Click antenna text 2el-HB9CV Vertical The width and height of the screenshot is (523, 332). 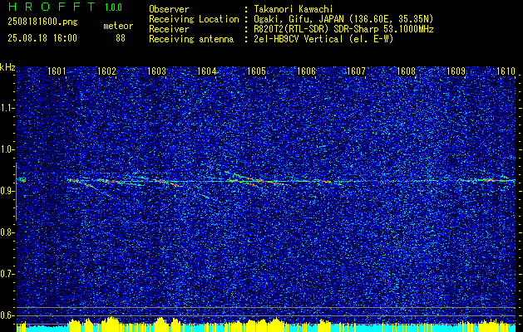[x=299, y=39]
